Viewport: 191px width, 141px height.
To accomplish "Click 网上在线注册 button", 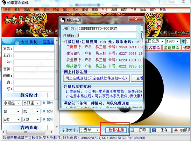I will click(96, 78).
